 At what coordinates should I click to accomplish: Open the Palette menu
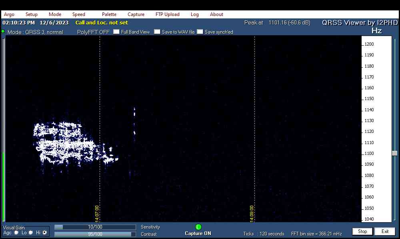(x=109, y=14)
